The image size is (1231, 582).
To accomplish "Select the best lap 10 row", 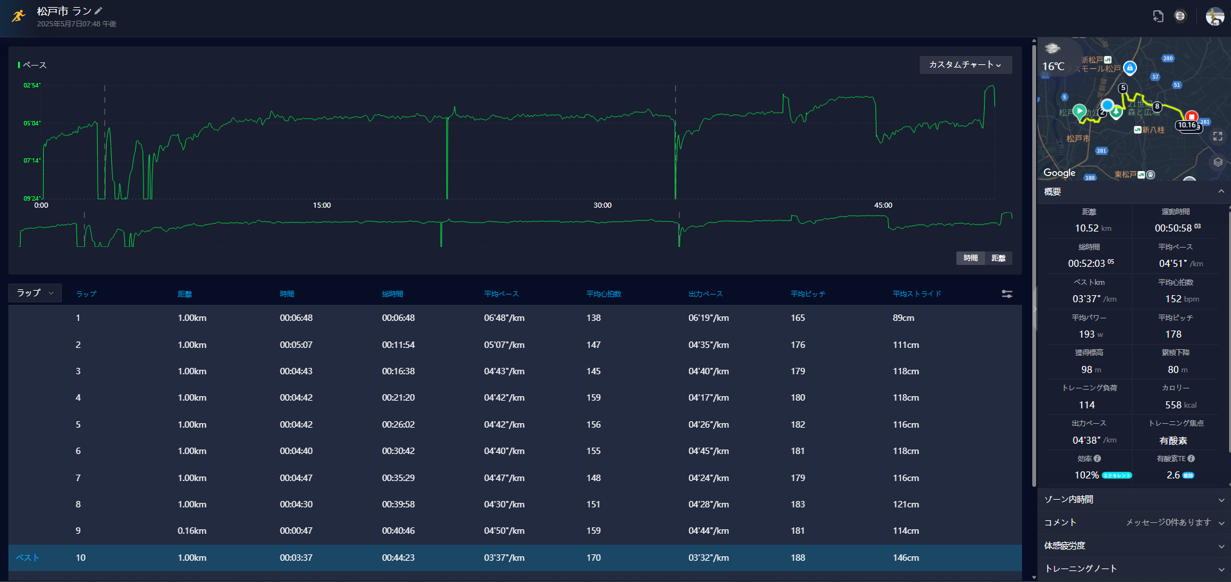I will point(515,558).
